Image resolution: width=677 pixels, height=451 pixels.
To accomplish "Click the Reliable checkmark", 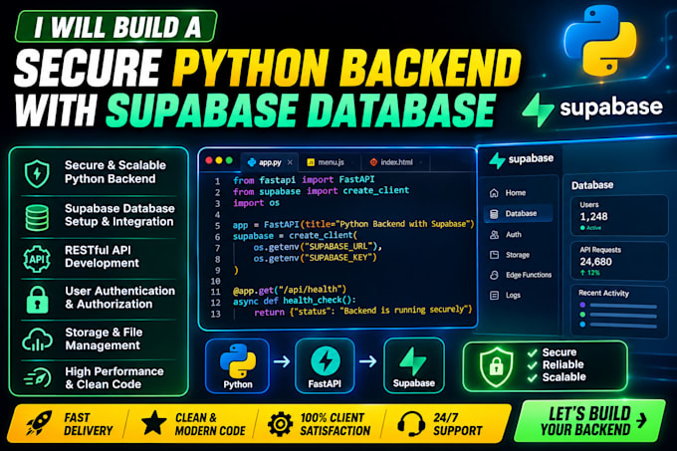I will pos(532,365).
